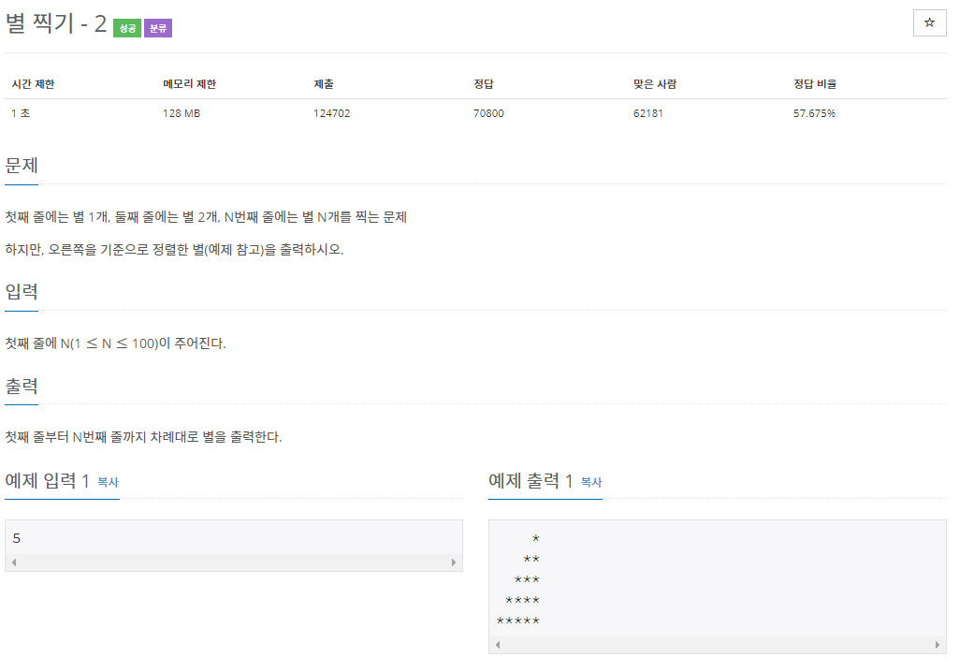Click the five-star last line of example output
Viewport: 959px width, 672px height.
coord(518,621)
